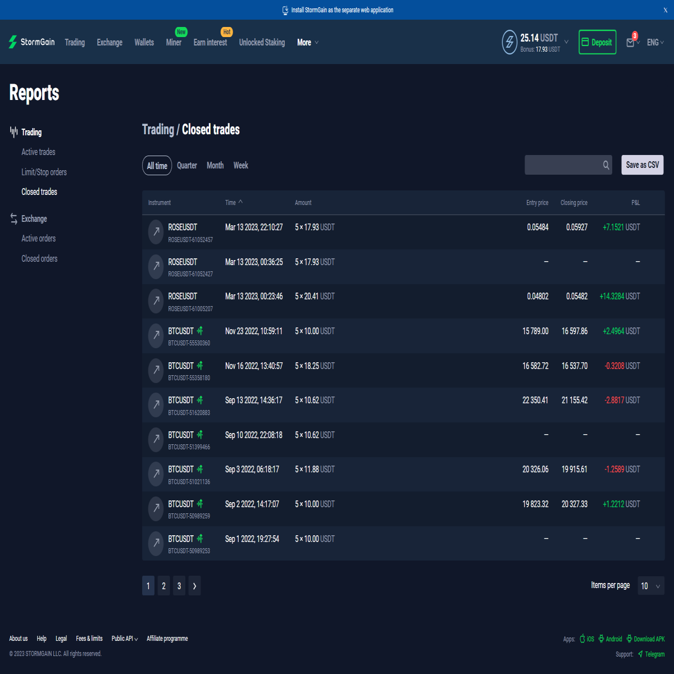This screenshot has width=674, height=674.
Task: Click the Deposit button
Action: tap(598, 42)
